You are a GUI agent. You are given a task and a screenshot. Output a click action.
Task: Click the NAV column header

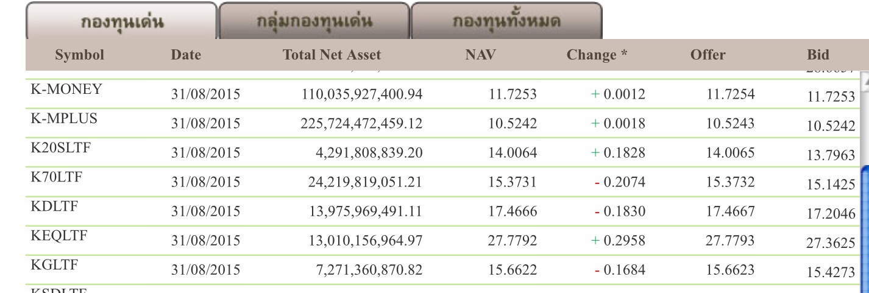[480, 55]
